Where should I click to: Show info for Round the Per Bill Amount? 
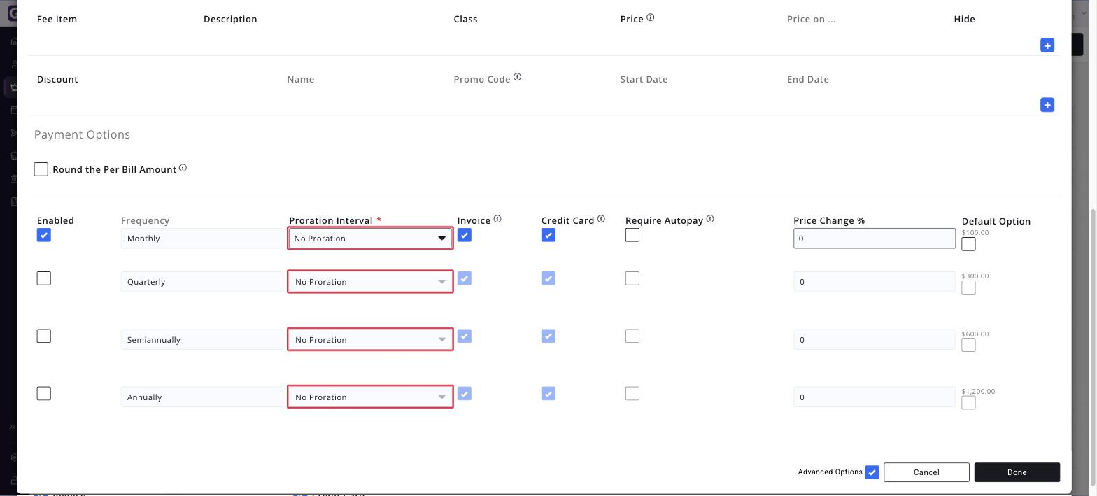(x=183, y=168)
